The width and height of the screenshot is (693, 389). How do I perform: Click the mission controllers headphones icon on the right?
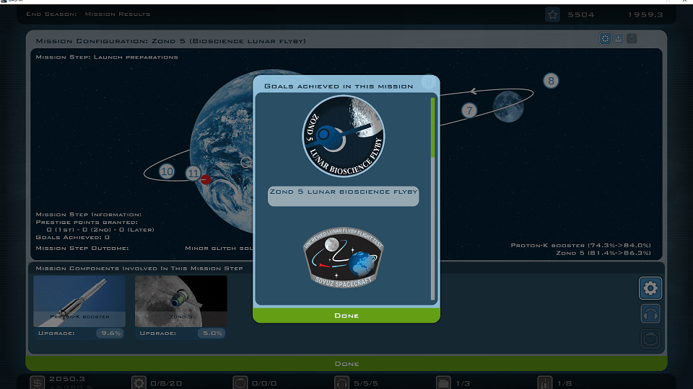[x=650, y=314]
